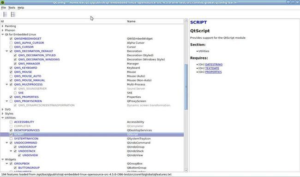This screenshot has width=300, height=177.
Task: Enable the QWS_CURSOR checkbox
Action: 11,47
